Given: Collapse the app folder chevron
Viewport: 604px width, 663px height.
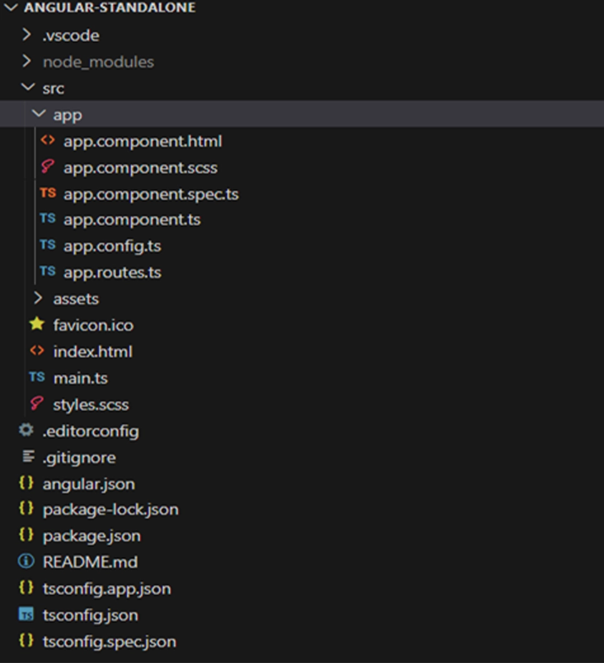Looking at the screenshot, I should click(39, 114).
